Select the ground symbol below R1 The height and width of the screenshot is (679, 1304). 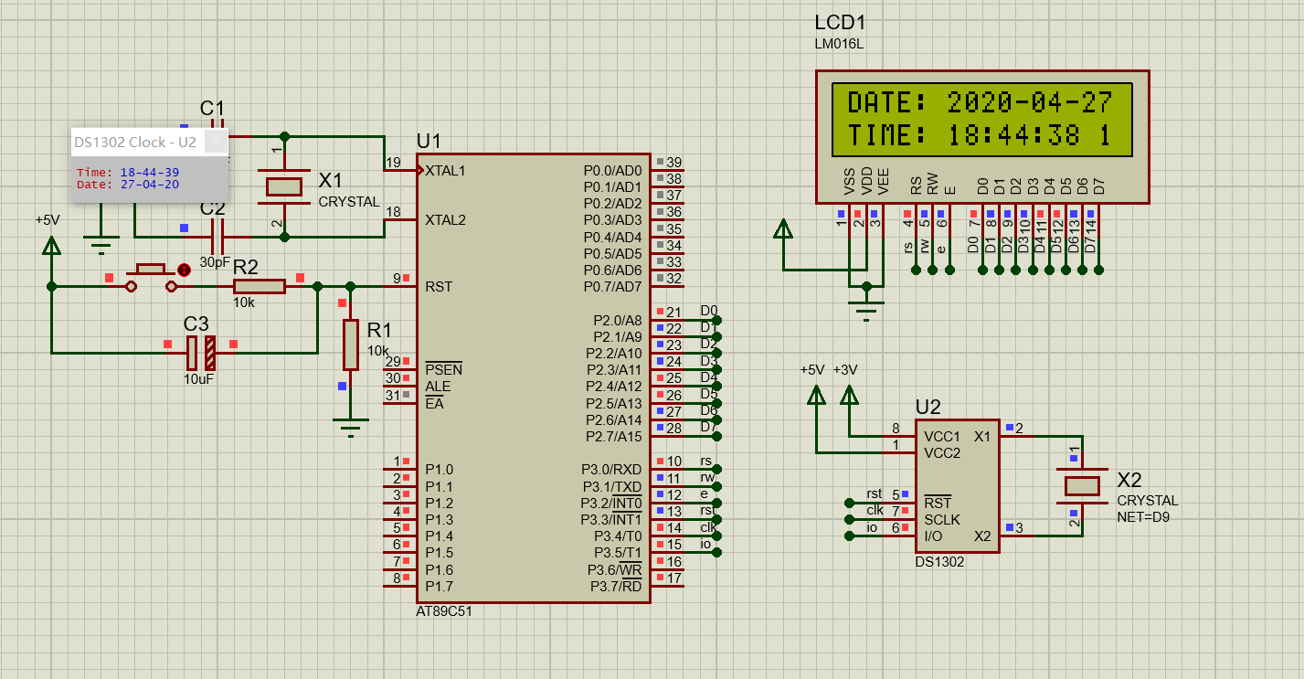pyautogui.click(x=350, y=427)
